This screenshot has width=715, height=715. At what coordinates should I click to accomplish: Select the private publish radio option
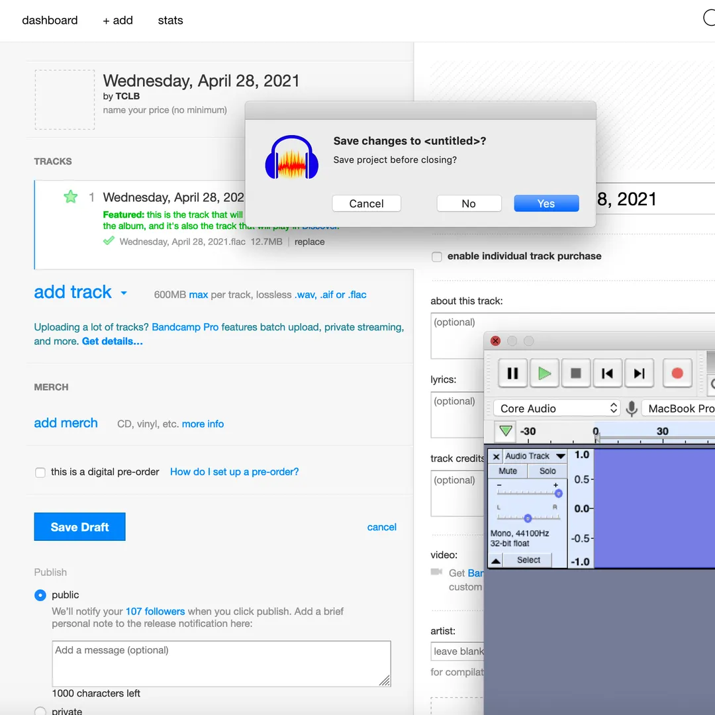click(x=40, y=711)
